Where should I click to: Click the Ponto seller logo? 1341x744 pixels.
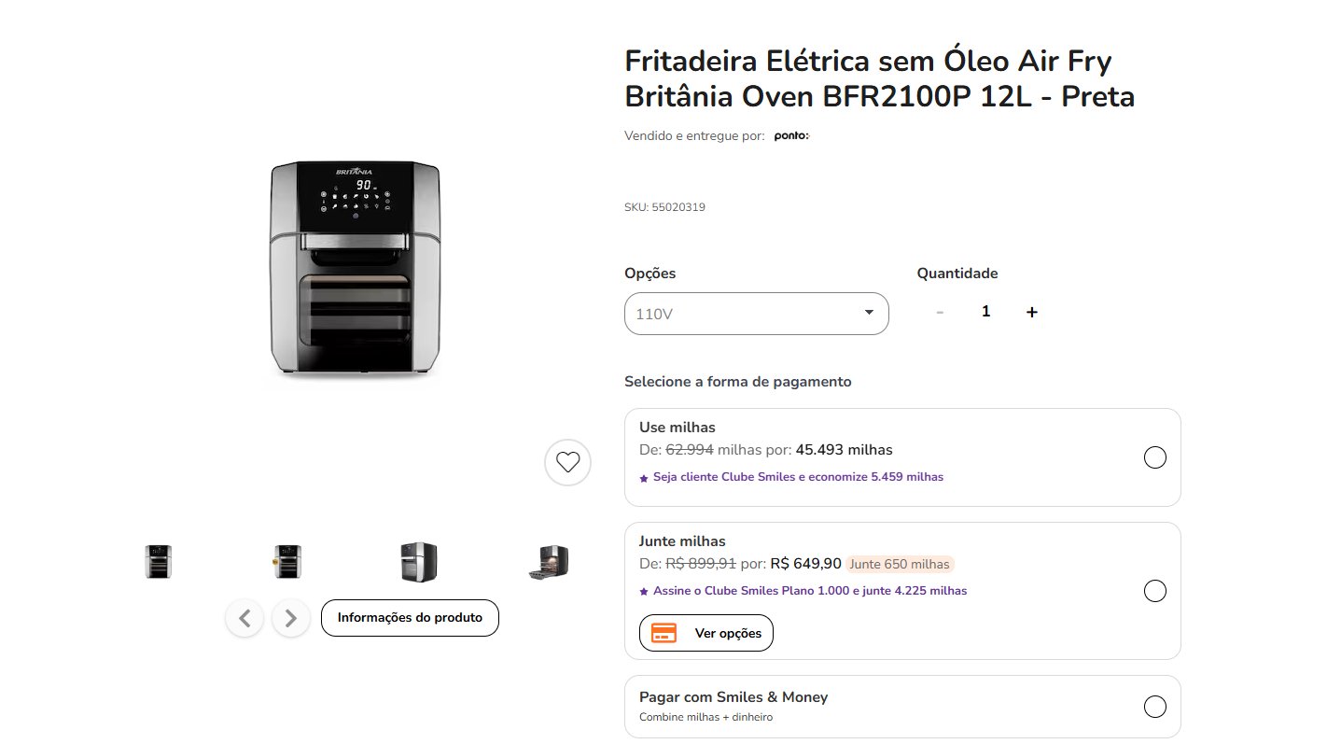click(x=791, y=136)
